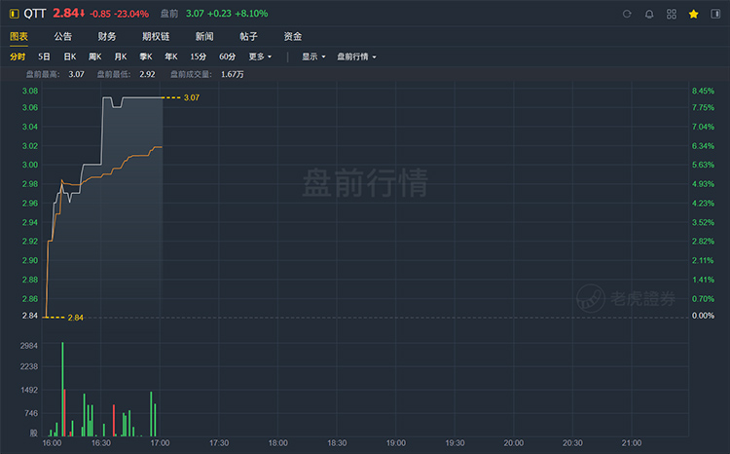Select the 15分 minute interval

(x=198, y=57)
